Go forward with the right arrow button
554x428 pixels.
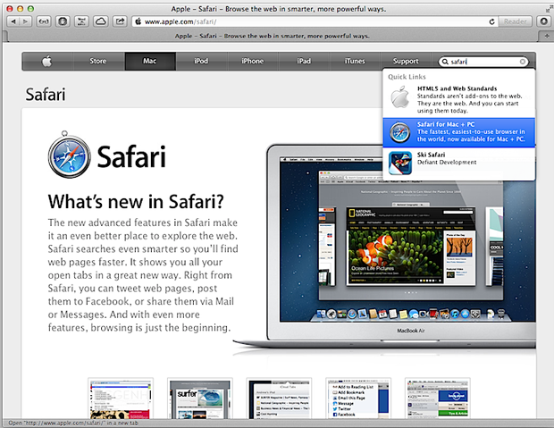tap(25, 21)
